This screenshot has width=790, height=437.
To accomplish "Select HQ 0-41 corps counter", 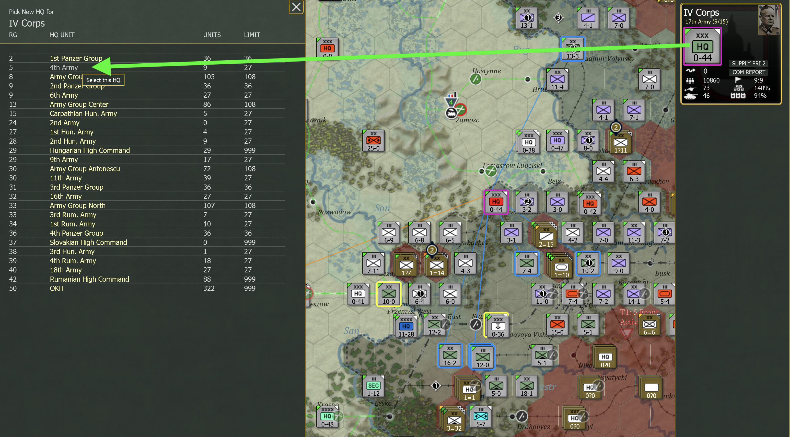I will tap(358, 294).
